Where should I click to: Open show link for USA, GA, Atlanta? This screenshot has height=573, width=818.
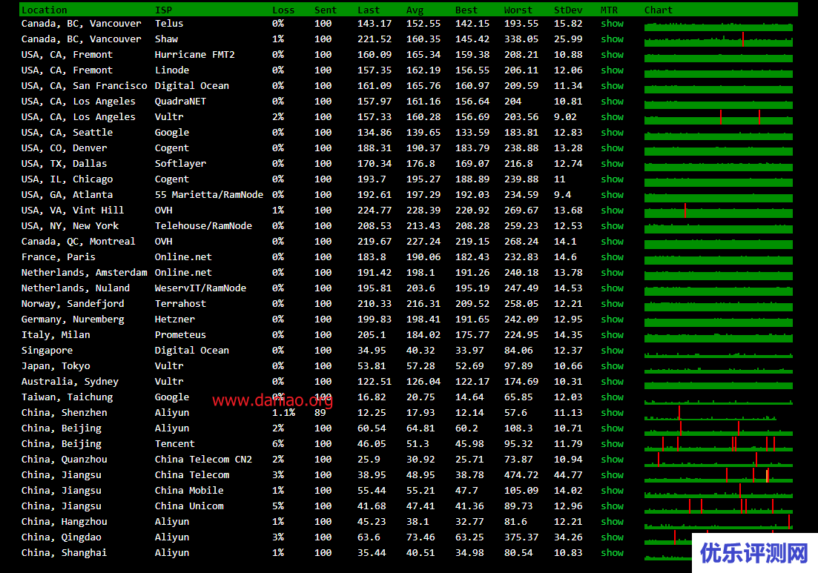(612, 195)
